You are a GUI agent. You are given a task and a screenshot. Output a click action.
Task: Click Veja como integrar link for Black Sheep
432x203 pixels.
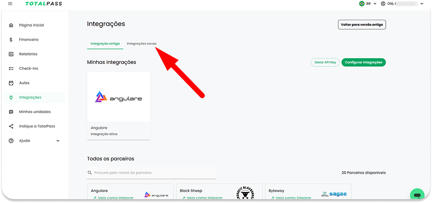coord(202,198)
